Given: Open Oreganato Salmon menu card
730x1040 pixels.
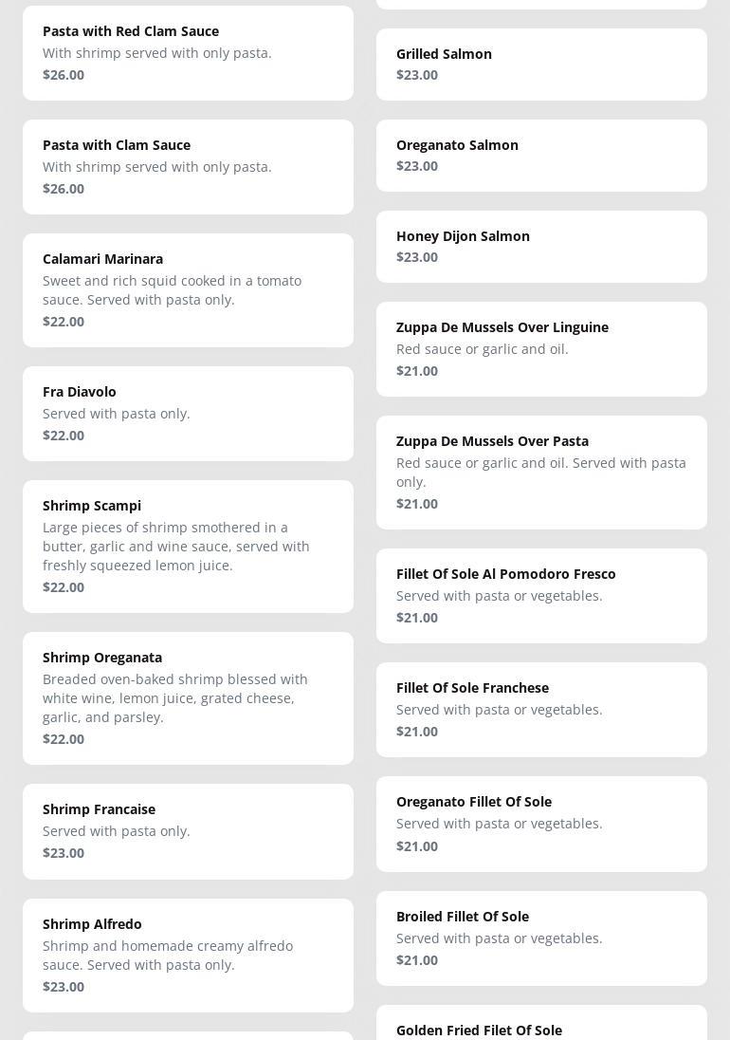Looking at the screenshot, I should [x=541, y=156].
